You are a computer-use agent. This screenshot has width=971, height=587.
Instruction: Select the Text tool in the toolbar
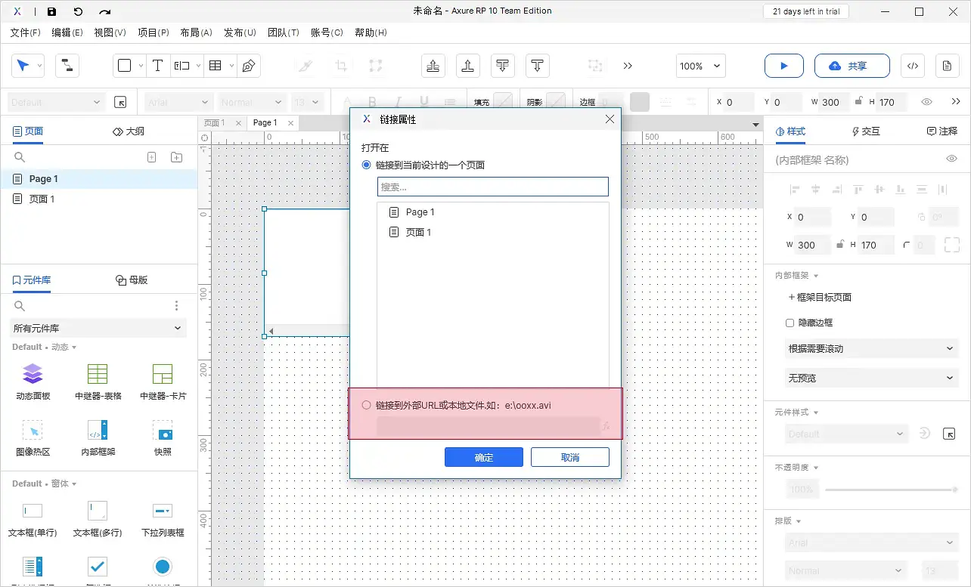[158, 66]
